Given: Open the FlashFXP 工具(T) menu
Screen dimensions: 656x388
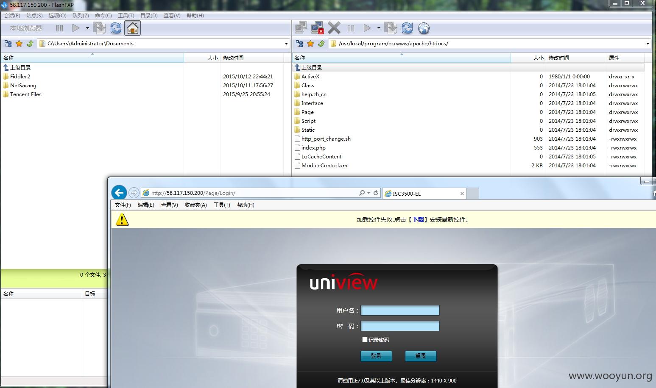Looking at the screenshot, I should click(126, 15).
